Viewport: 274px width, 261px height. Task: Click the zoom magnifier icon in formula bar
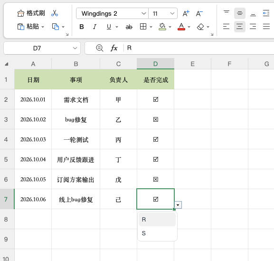coord(100,48)
